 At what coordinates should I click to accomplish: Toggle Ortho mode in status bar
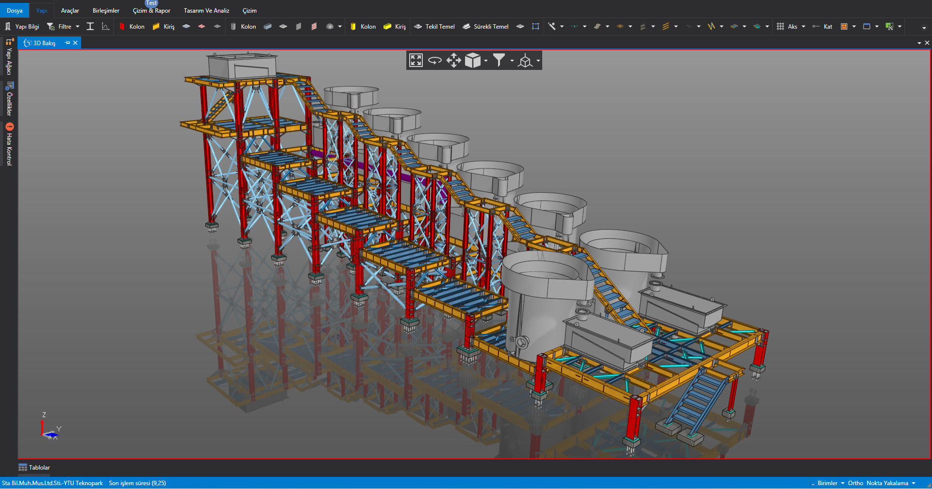point(855,483)
